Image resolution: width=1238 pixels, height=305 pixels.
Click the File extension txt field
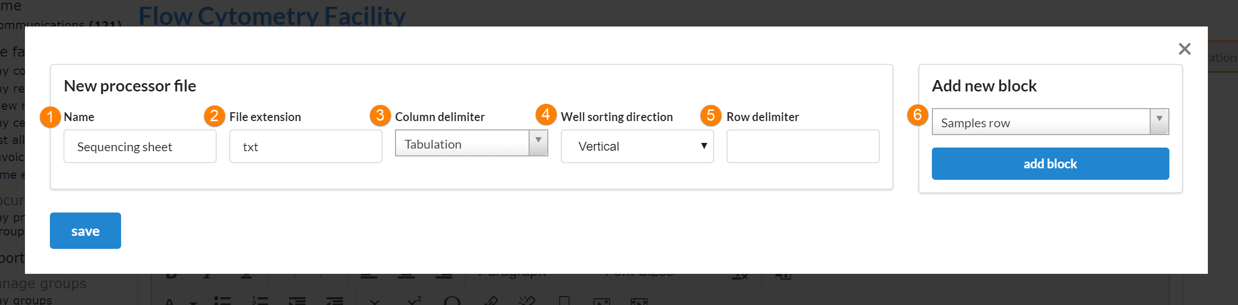coord(306,147)
